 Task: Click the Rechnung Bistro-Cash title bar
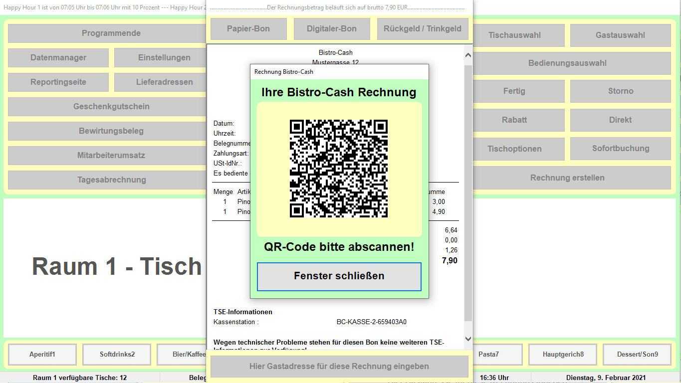339,72
